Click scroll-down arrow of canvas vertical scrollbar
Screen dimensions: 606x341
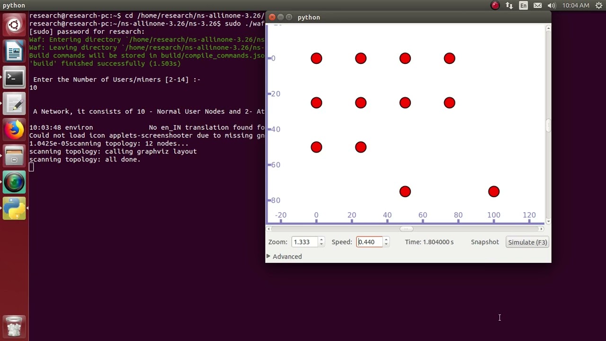click(548, 222)
